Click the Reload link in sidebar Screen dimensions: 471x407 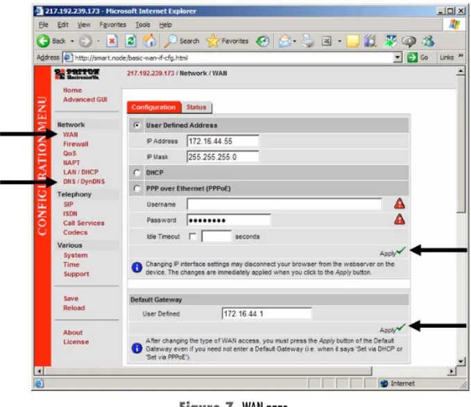point(74,308)
